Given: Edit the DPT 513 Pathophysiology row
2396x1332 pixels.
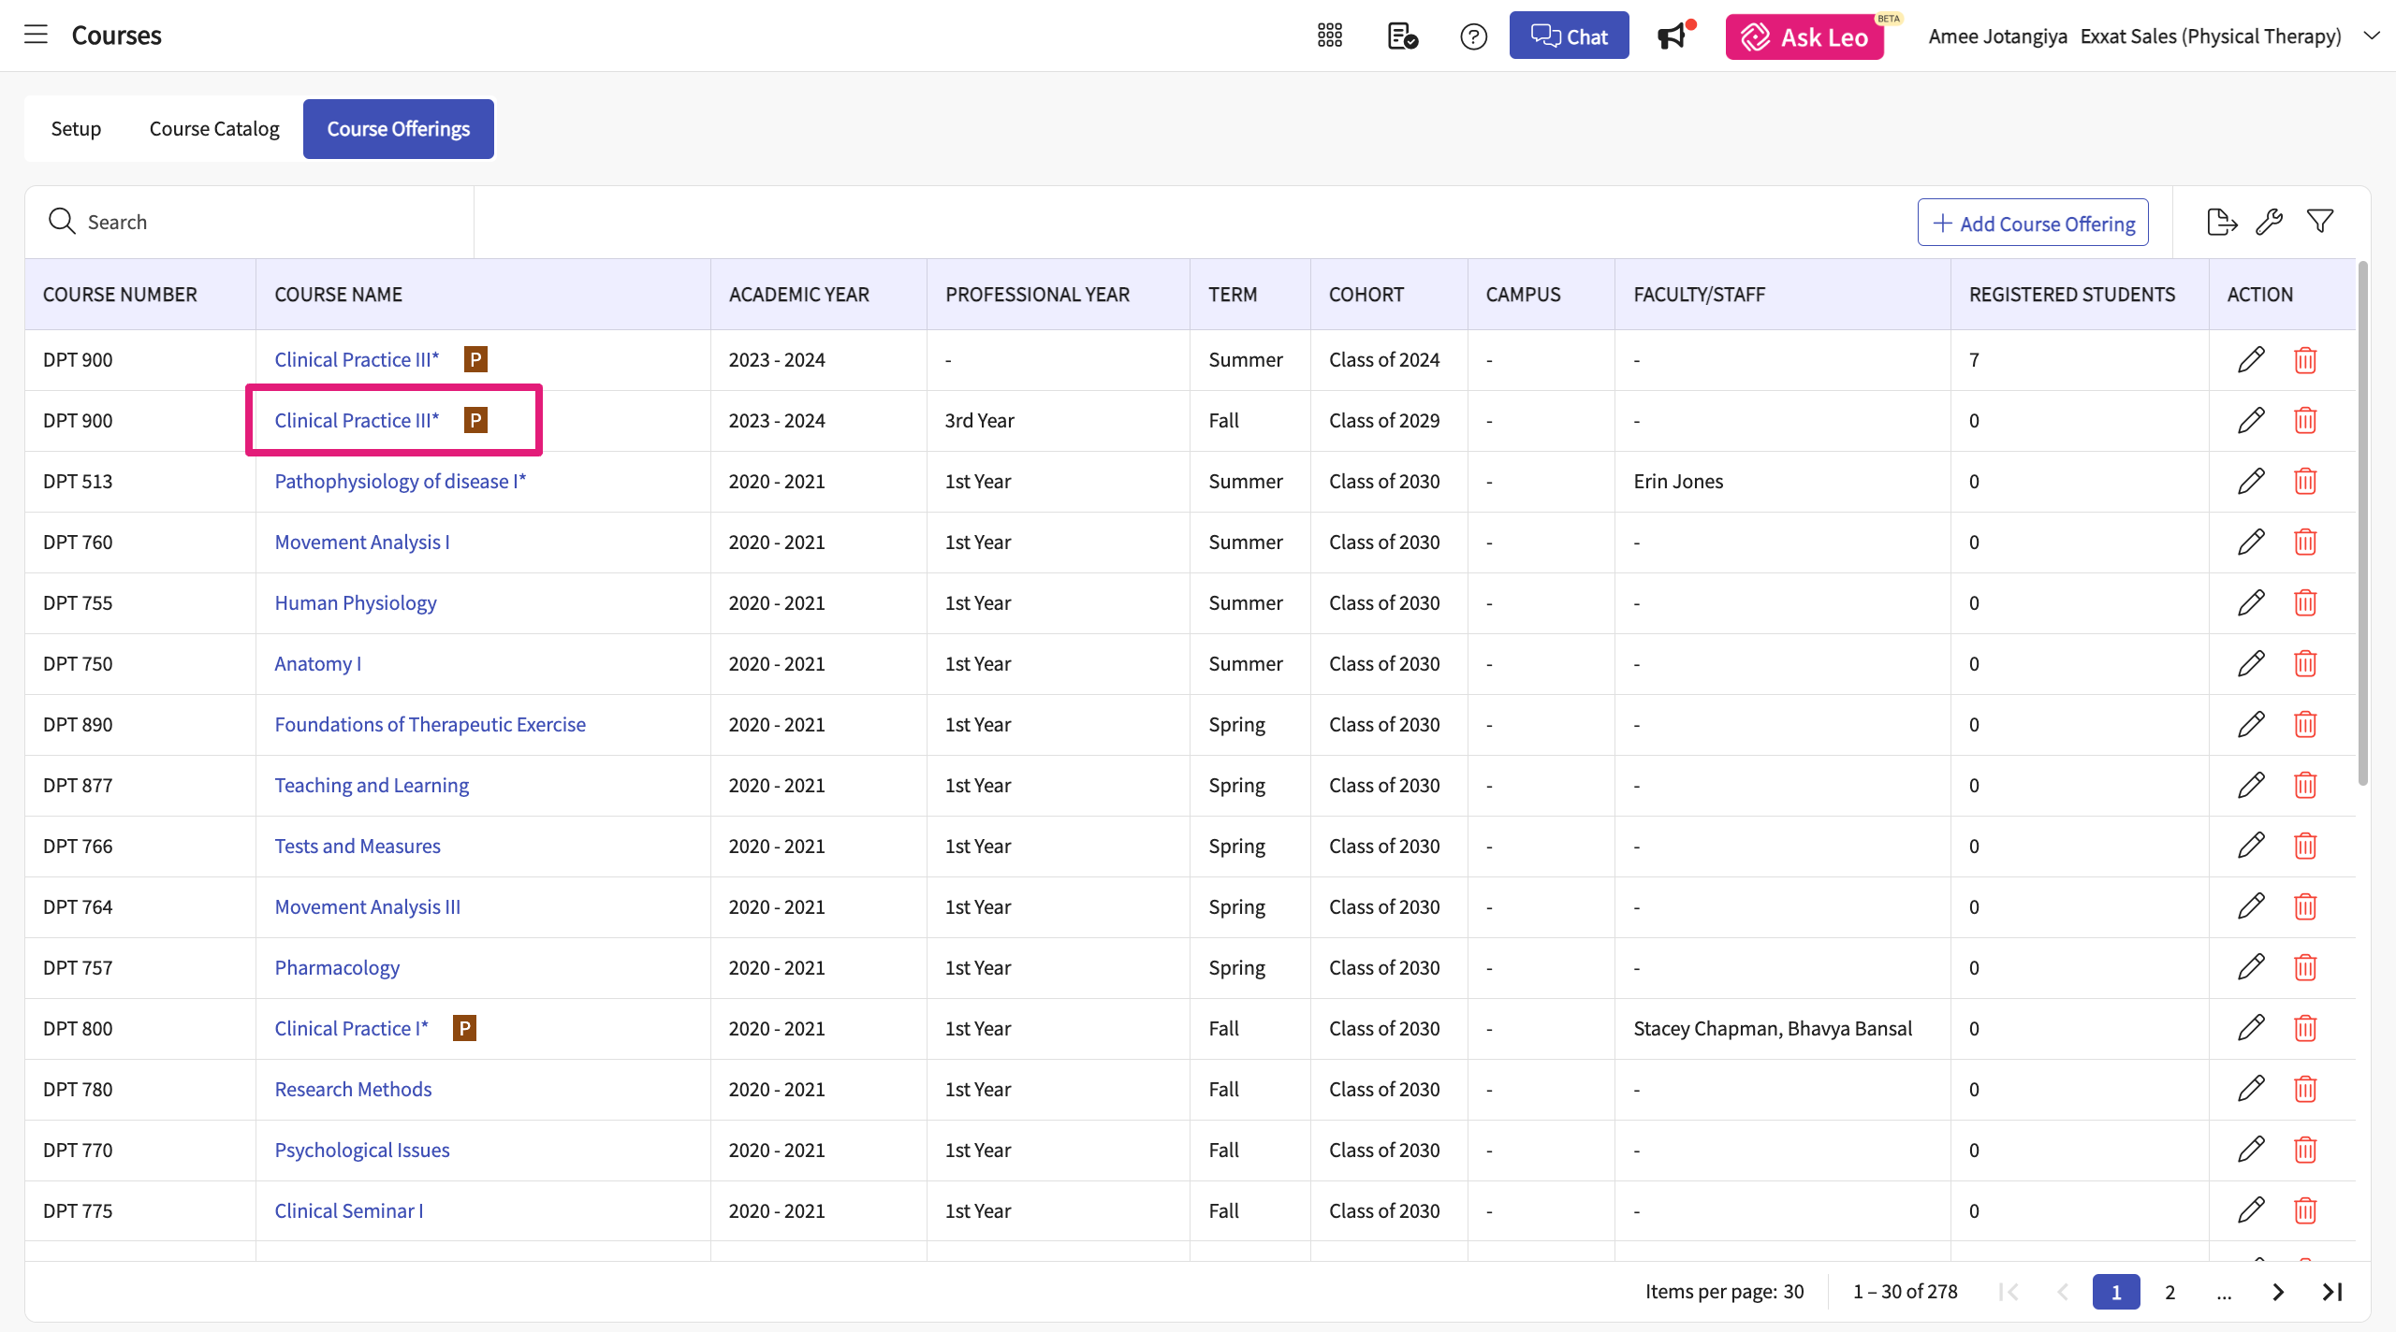Looking at the screenshot, I should click(2251, 482).
